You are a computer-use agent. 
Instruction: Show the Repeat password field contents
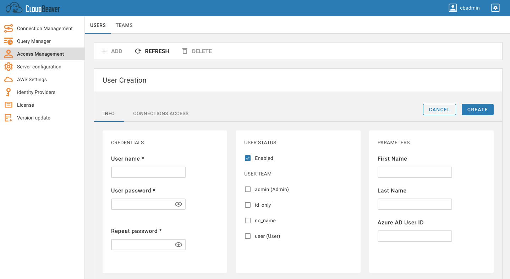coord(179,244)
